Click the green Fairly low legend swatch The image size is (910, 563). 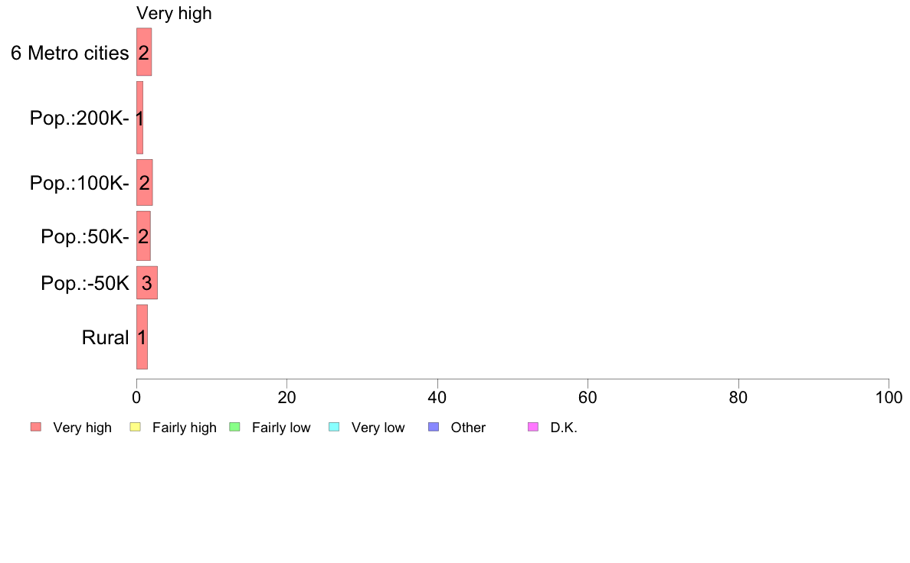[234, 428]
